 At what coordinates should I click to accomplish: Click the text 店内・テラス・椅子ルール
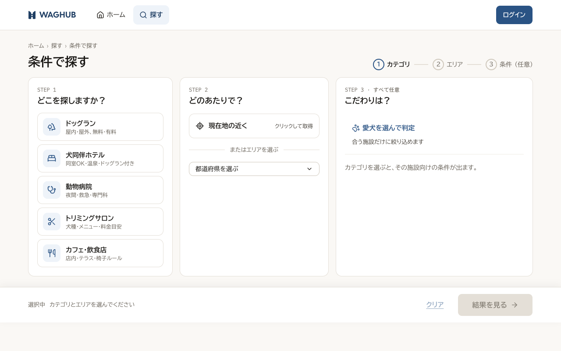click(x=94, y=258)
